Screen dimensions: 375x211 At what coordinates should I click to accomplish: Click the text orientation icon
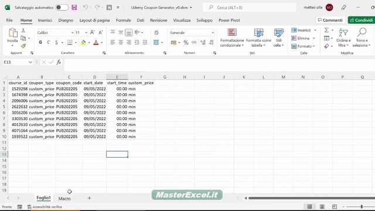[x=137, y=32]
